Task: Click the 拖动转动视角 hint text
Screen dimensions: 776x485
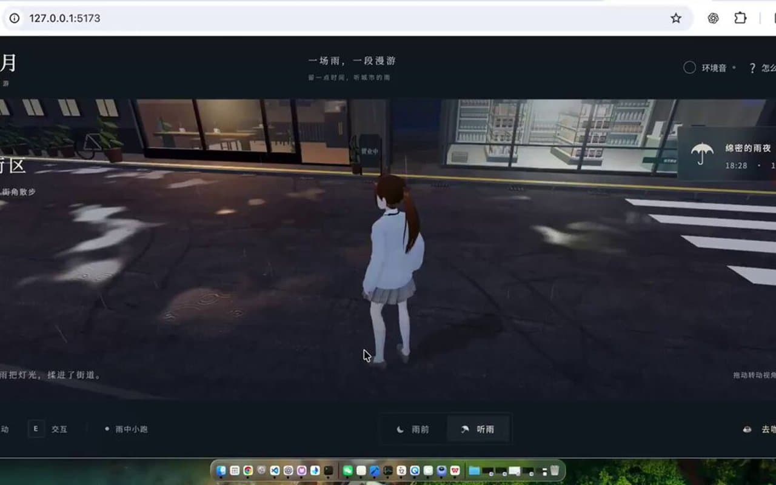Action: coord(754,375)
